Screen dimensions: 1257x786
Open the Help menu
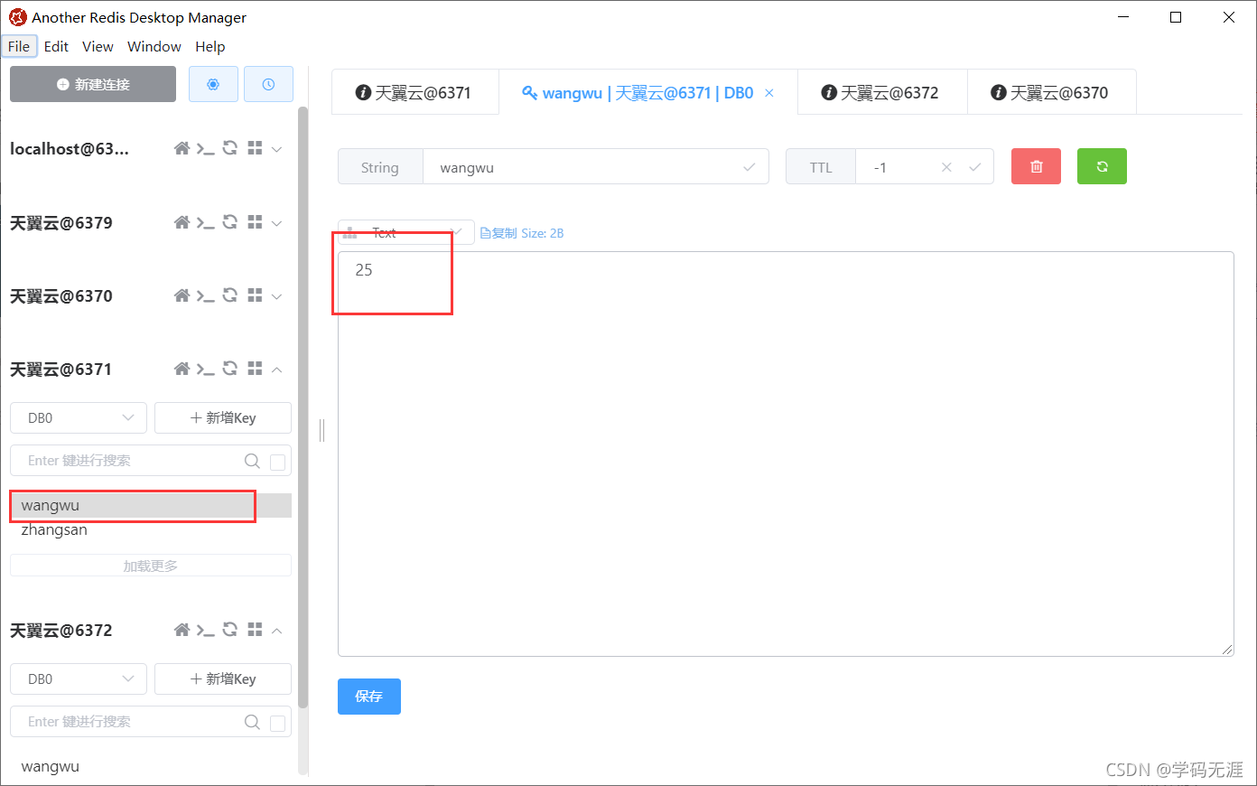[x=209, y=46]
